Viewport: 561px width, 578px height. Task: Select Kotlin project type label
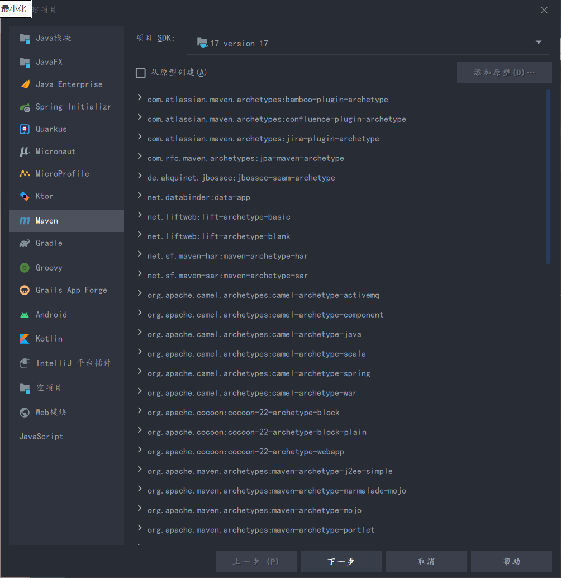49,339
